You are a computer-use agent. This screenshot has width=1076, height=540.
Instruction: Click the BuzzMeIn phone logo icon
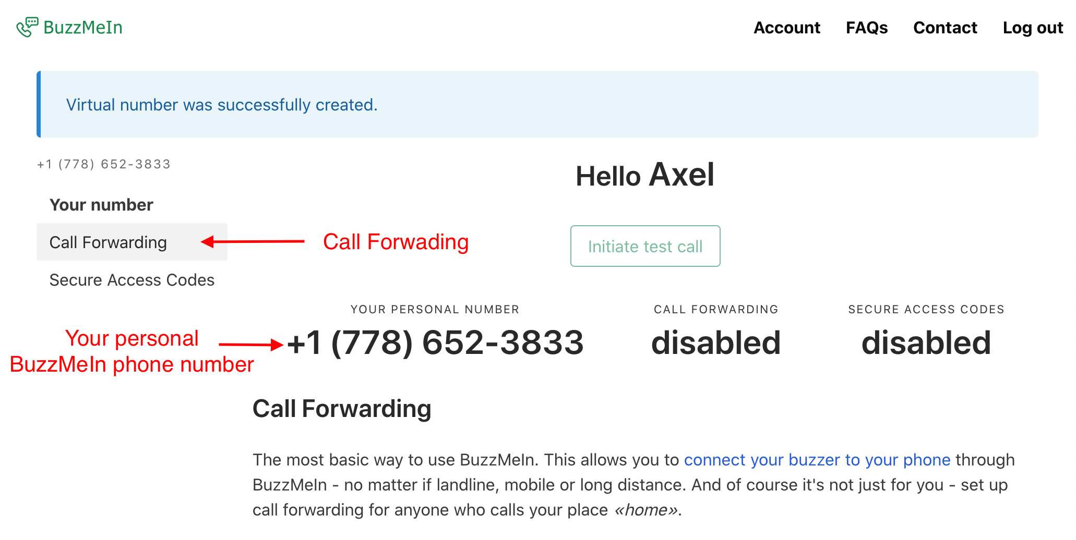click(27, 27)
